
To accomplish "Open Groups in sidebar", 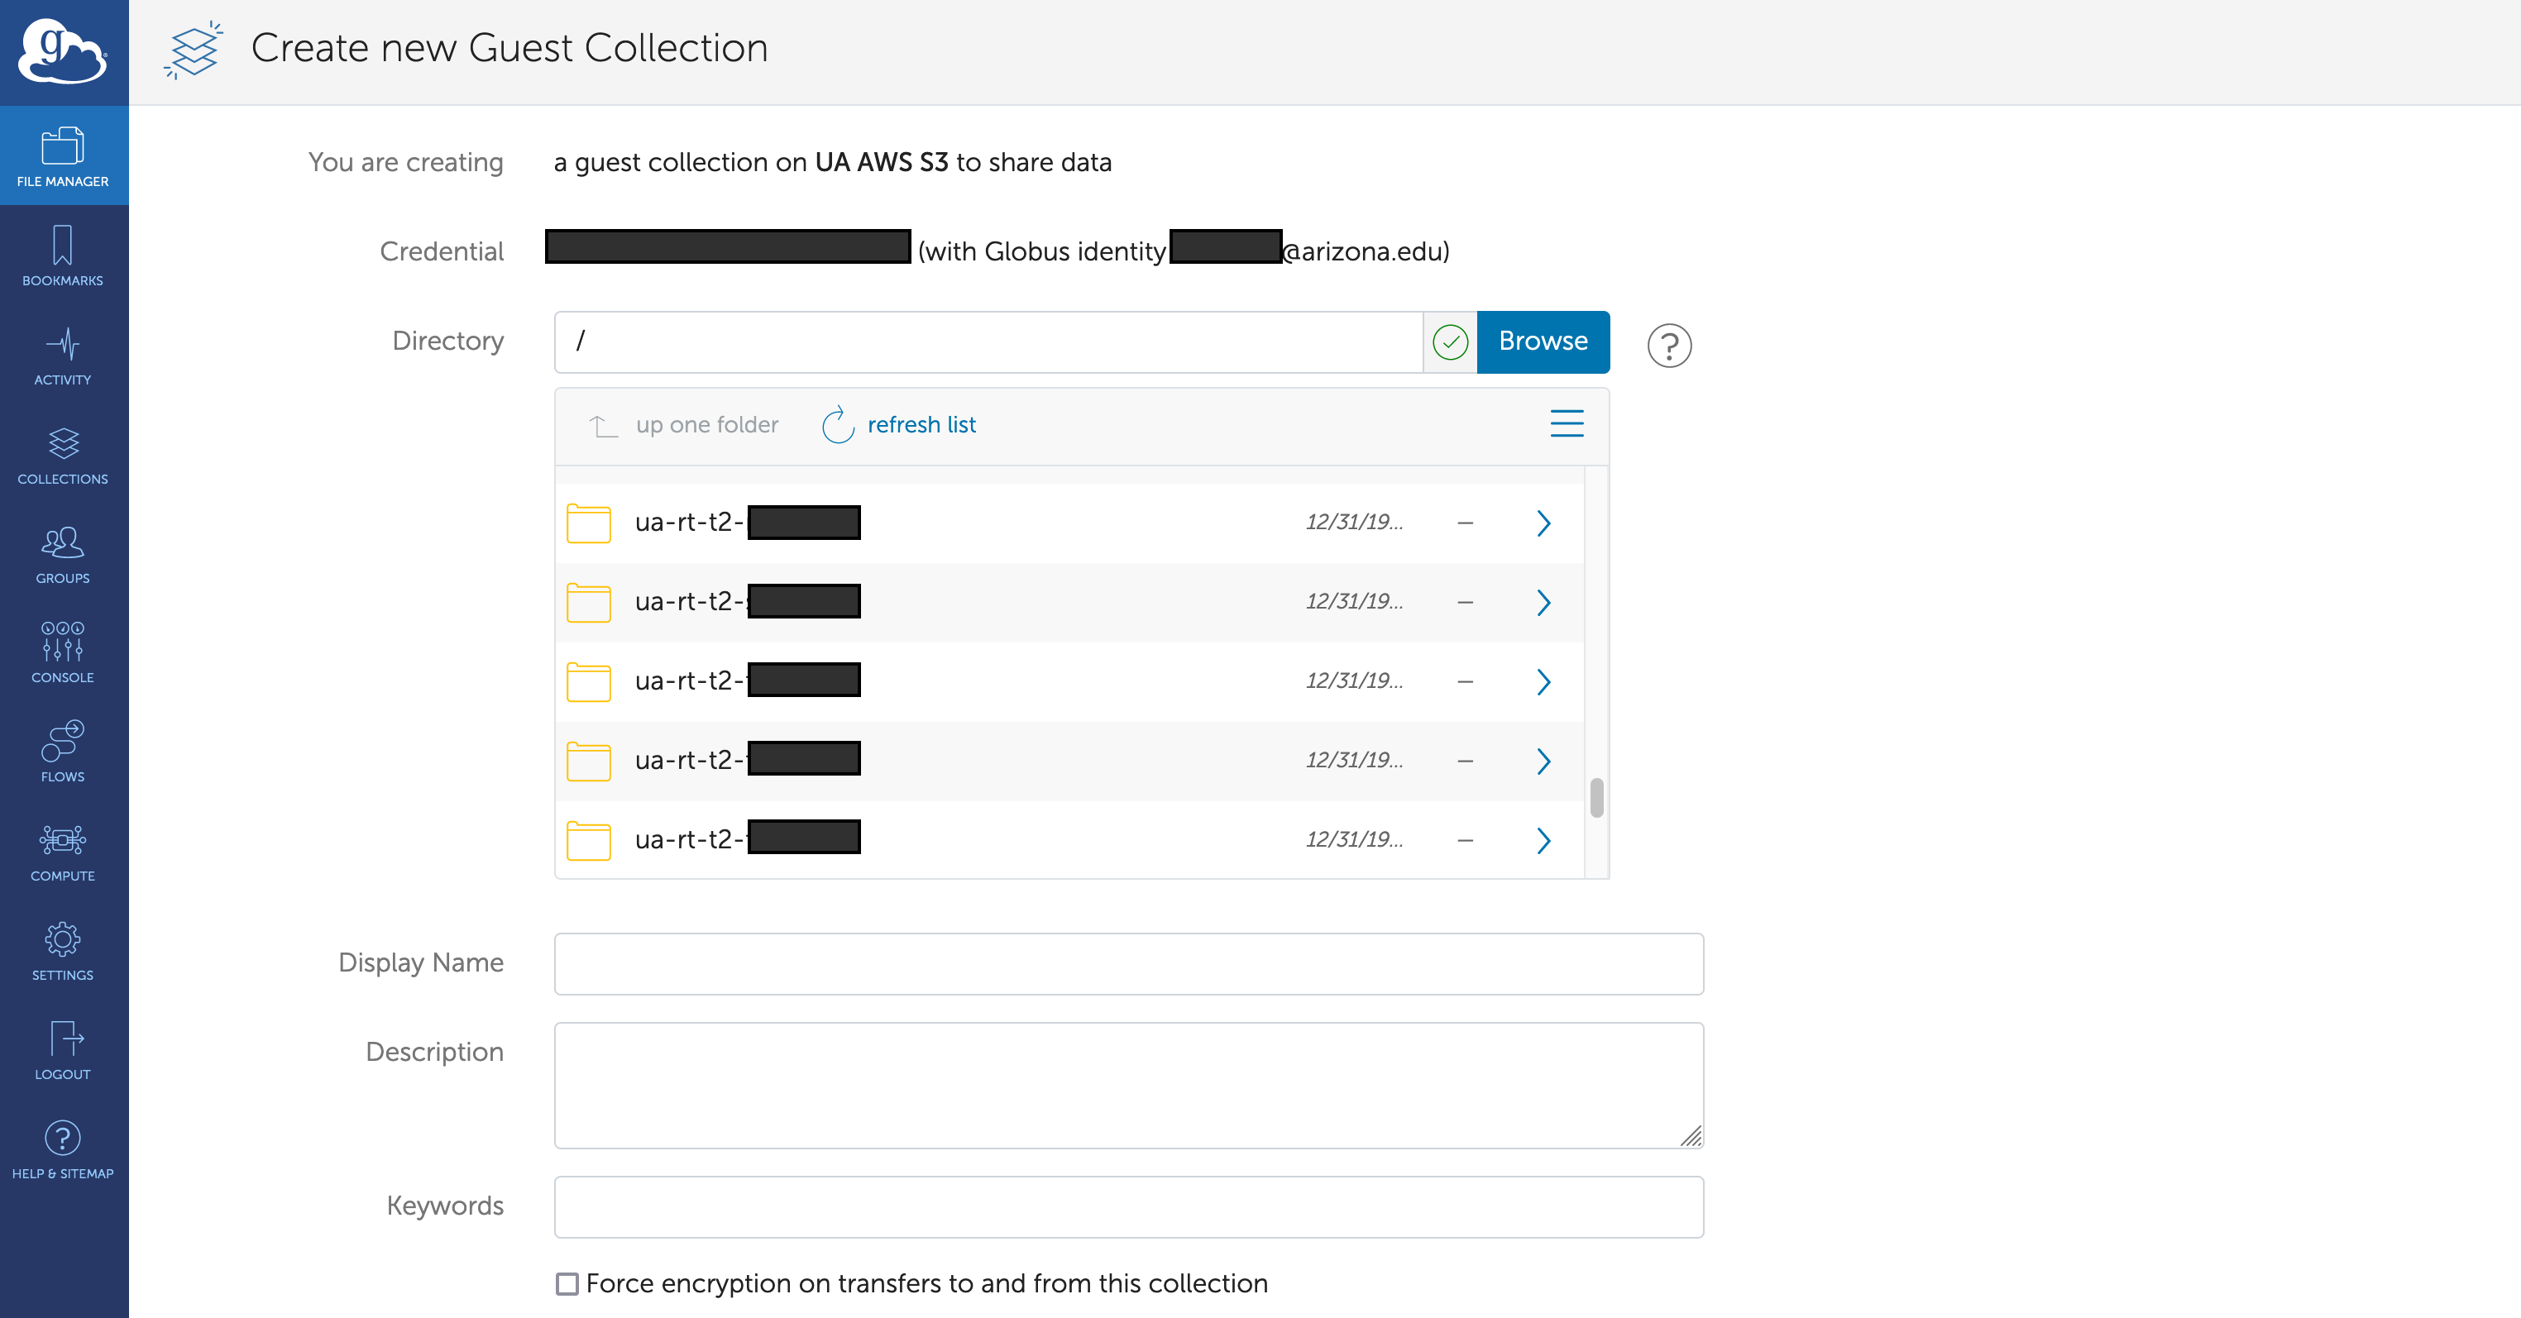I will [x=64, y=554].
